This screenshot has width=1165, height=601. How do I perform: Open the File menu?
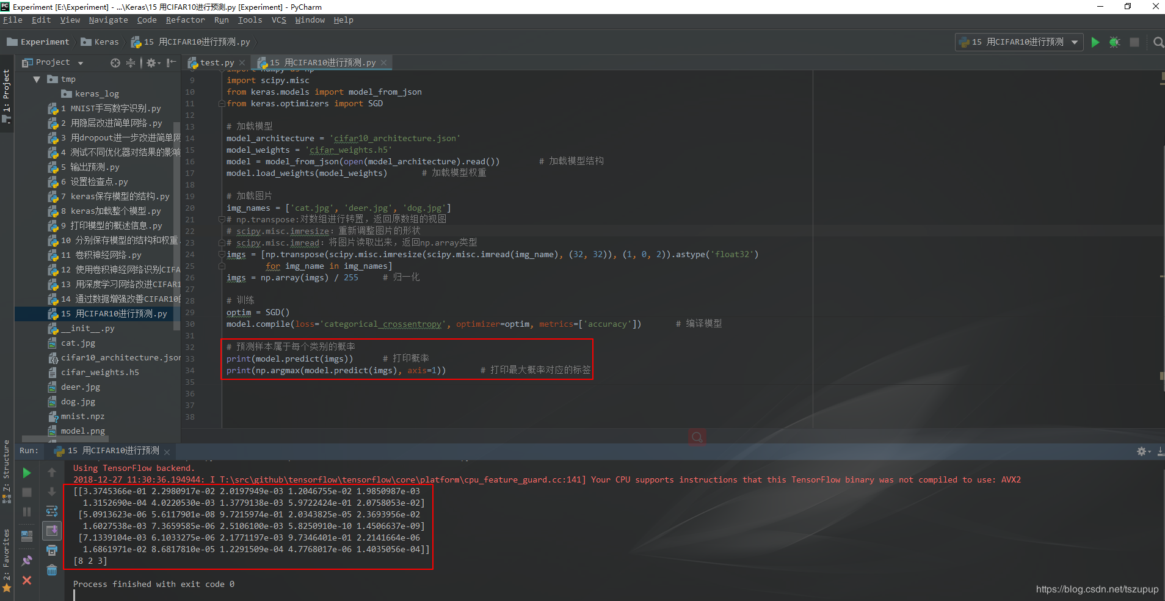pos(13,20)
